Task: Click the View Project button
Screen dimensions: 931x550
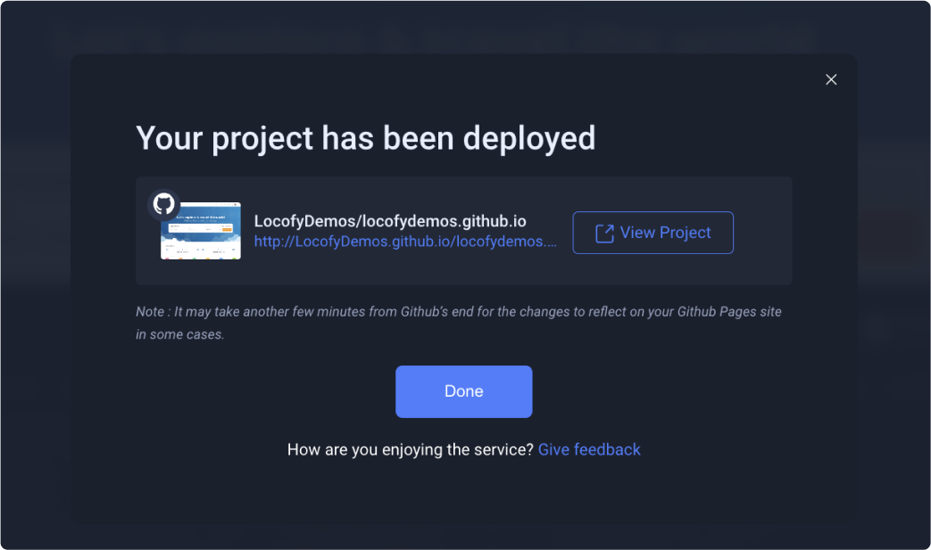Action: [x=653, y=233]
